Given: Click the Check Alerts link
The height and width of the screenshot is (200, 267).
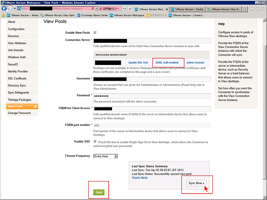Looking at the screenshot, I should tap(140, 178).
